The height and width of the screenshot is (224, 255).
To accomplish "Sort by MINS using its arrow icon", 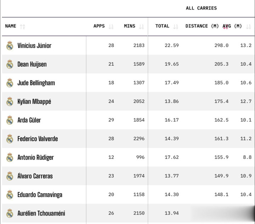I will coord(141,26).
